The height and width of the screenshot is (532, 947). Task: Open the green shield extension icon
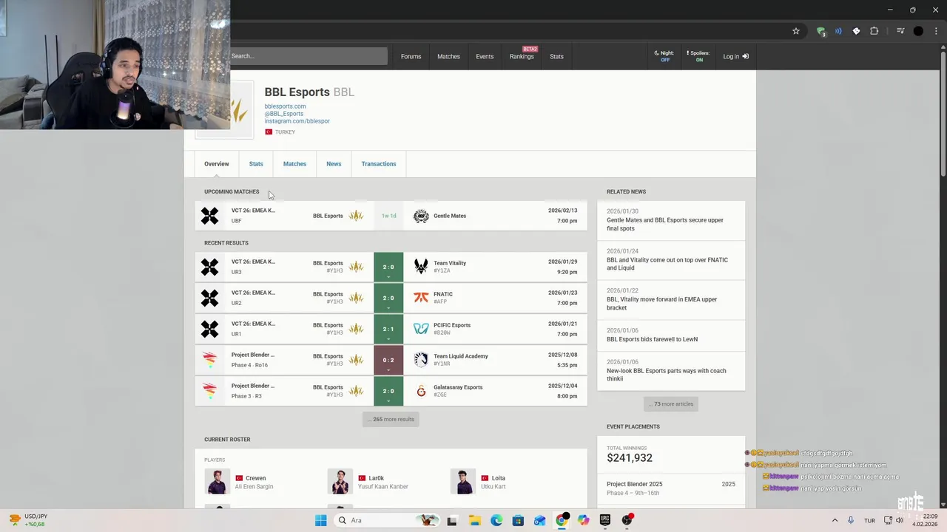820,31
